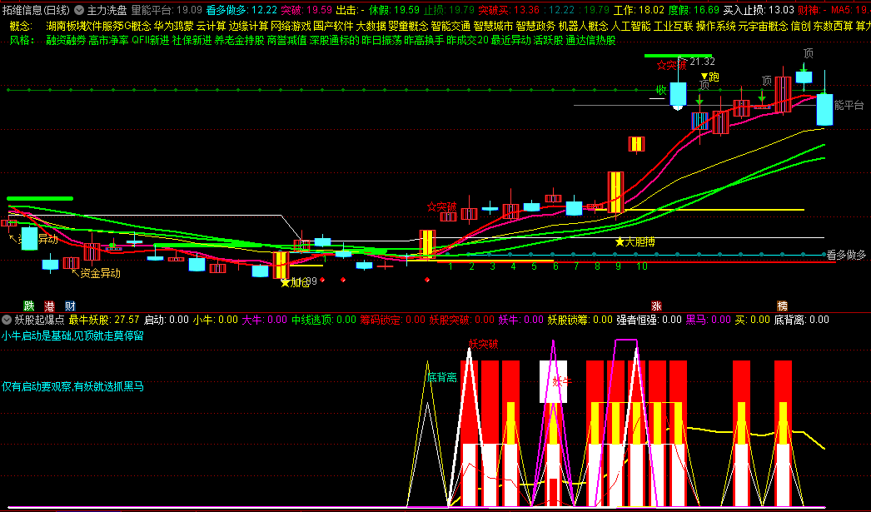Viewport: 871px width, 512px height.
Task: Open the 最近异动 style tag
Action: 511,41
